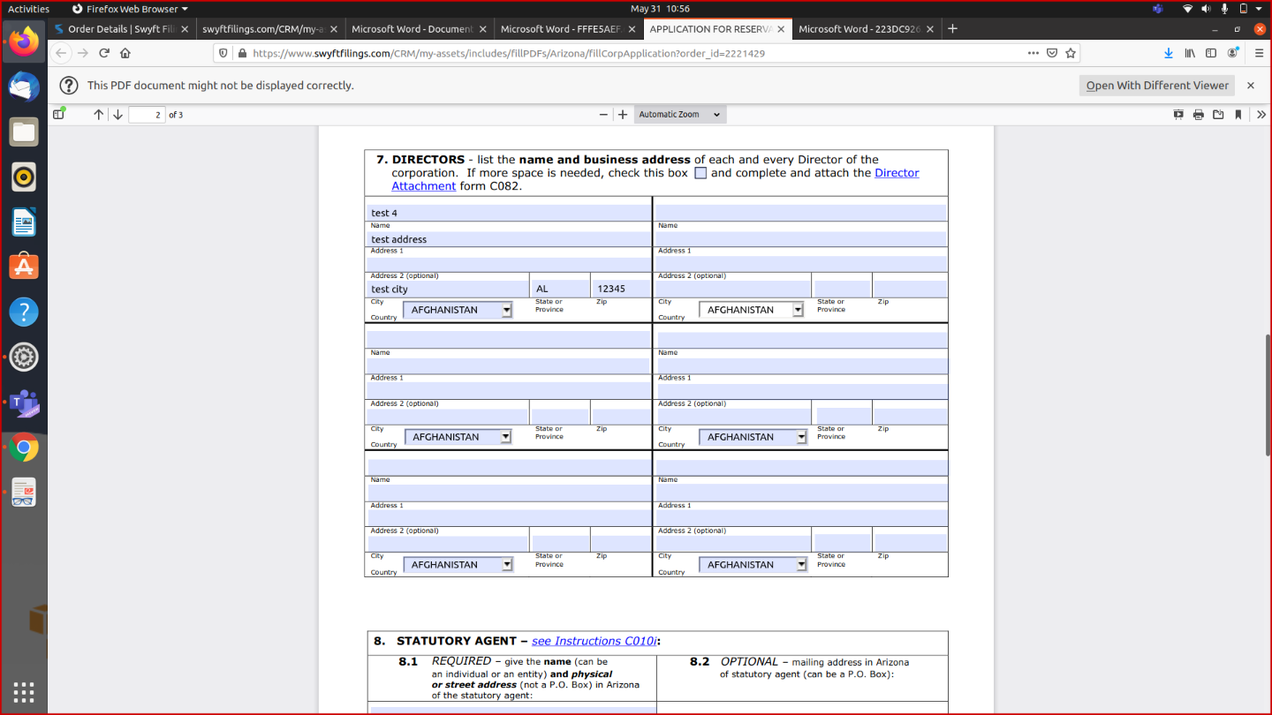Open country dropdown for bottom-left director

point(458,565)
